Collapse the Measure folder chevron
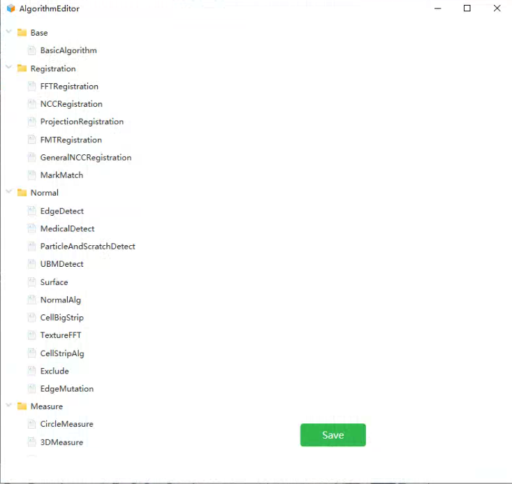Viewport: 512px width, 484px height. pos(9,405)
